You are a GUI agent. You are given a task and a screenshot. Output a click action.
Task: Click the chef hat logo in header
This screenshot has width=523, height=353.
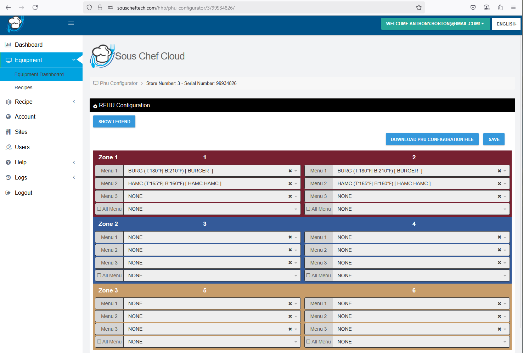15,24
